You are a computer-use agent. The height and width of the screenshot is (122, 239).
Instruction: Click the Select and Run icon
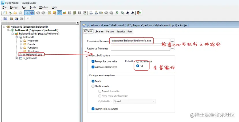coord(132,13)
